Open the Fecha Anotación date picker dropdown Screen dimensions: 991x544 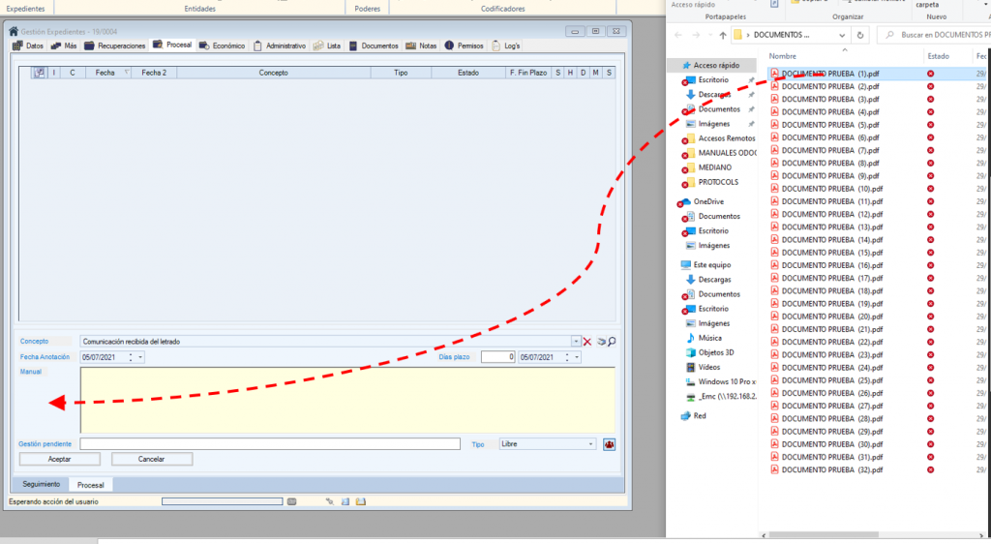(140, 357)
